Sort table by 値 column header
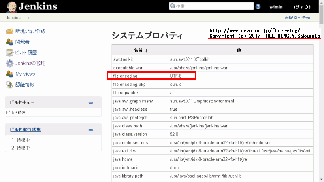Image resolution: width=324 pixels, height=182 pixels. click(239, 50)
